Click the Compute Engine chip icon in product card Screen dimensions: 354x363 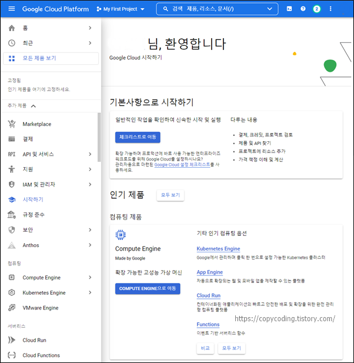tap(121, 235)
